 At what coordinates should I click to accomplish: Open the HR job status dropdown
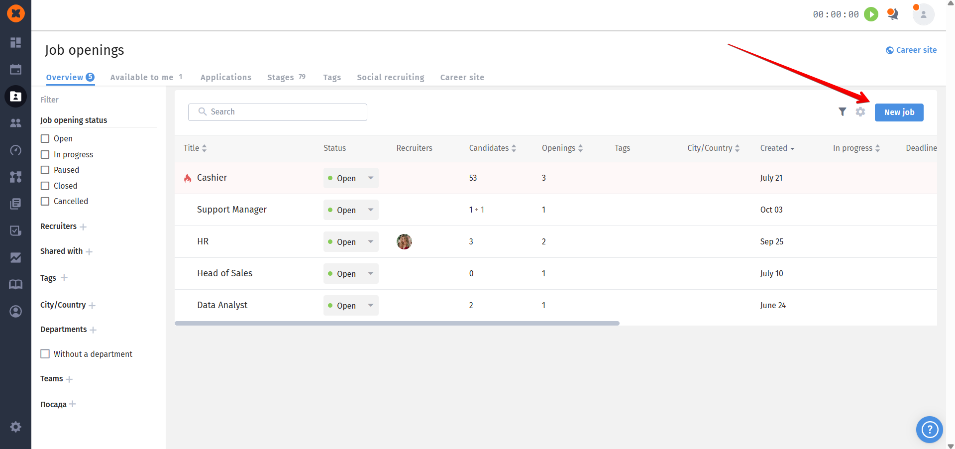pos(351,241)
